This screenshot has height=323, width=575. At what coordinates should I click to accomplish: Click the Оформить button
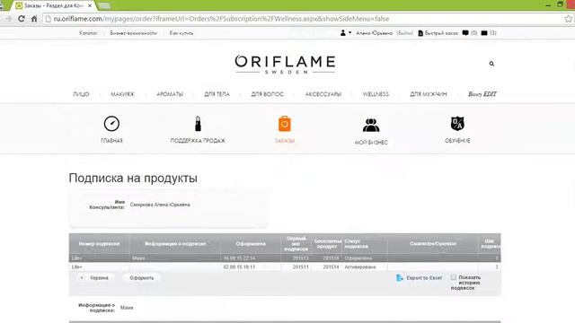(x=142, y=278)
